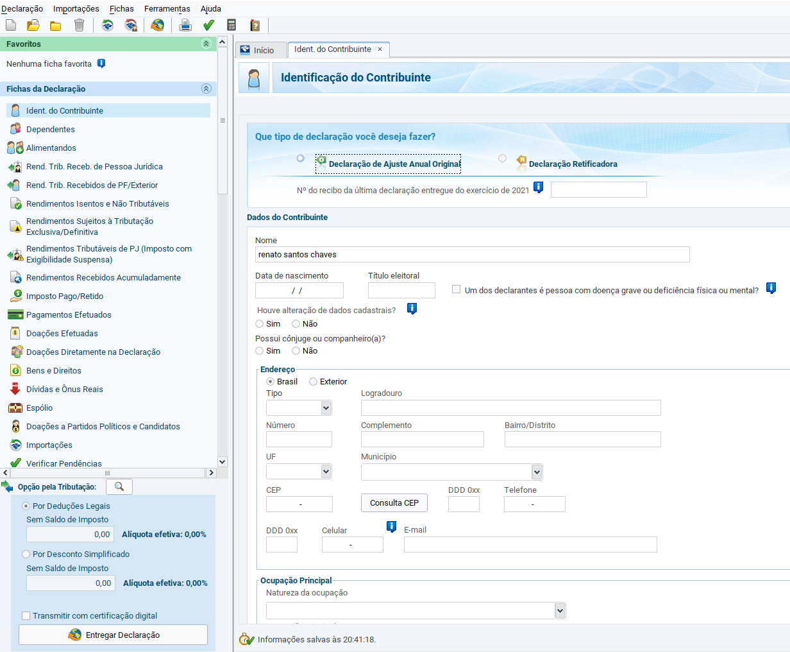Open the Ferramentas menu
Viewport: 790px width, 652px height.
pyautogui.click(x=167, y=8)
